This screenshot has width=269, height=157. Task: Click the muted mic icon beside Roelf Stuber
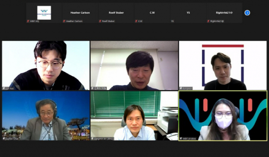(x=100, y=21)
